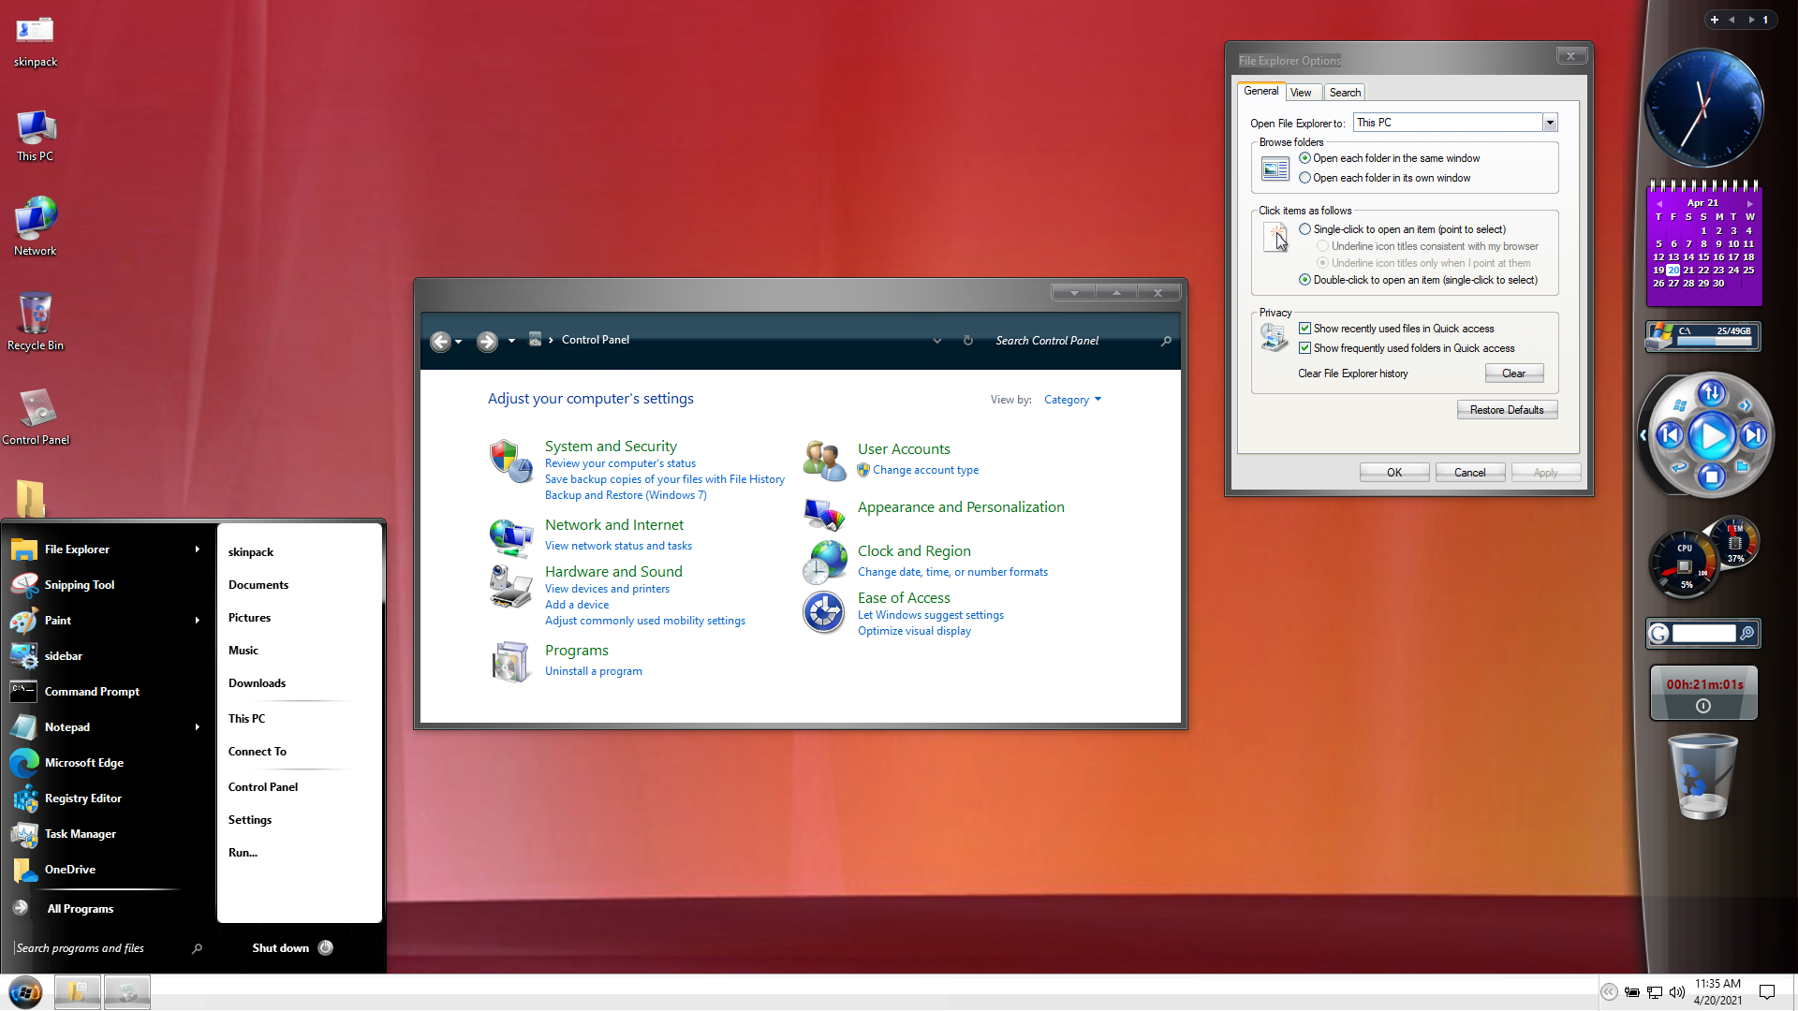Click the Ease of Access icon

click(x=824, y=613)
